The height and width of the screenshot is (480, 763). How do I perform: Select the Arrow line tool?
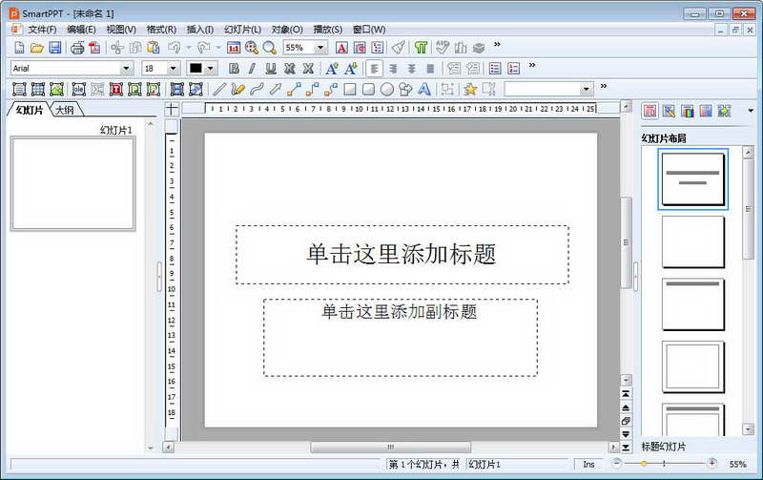(x=276, y=89)
